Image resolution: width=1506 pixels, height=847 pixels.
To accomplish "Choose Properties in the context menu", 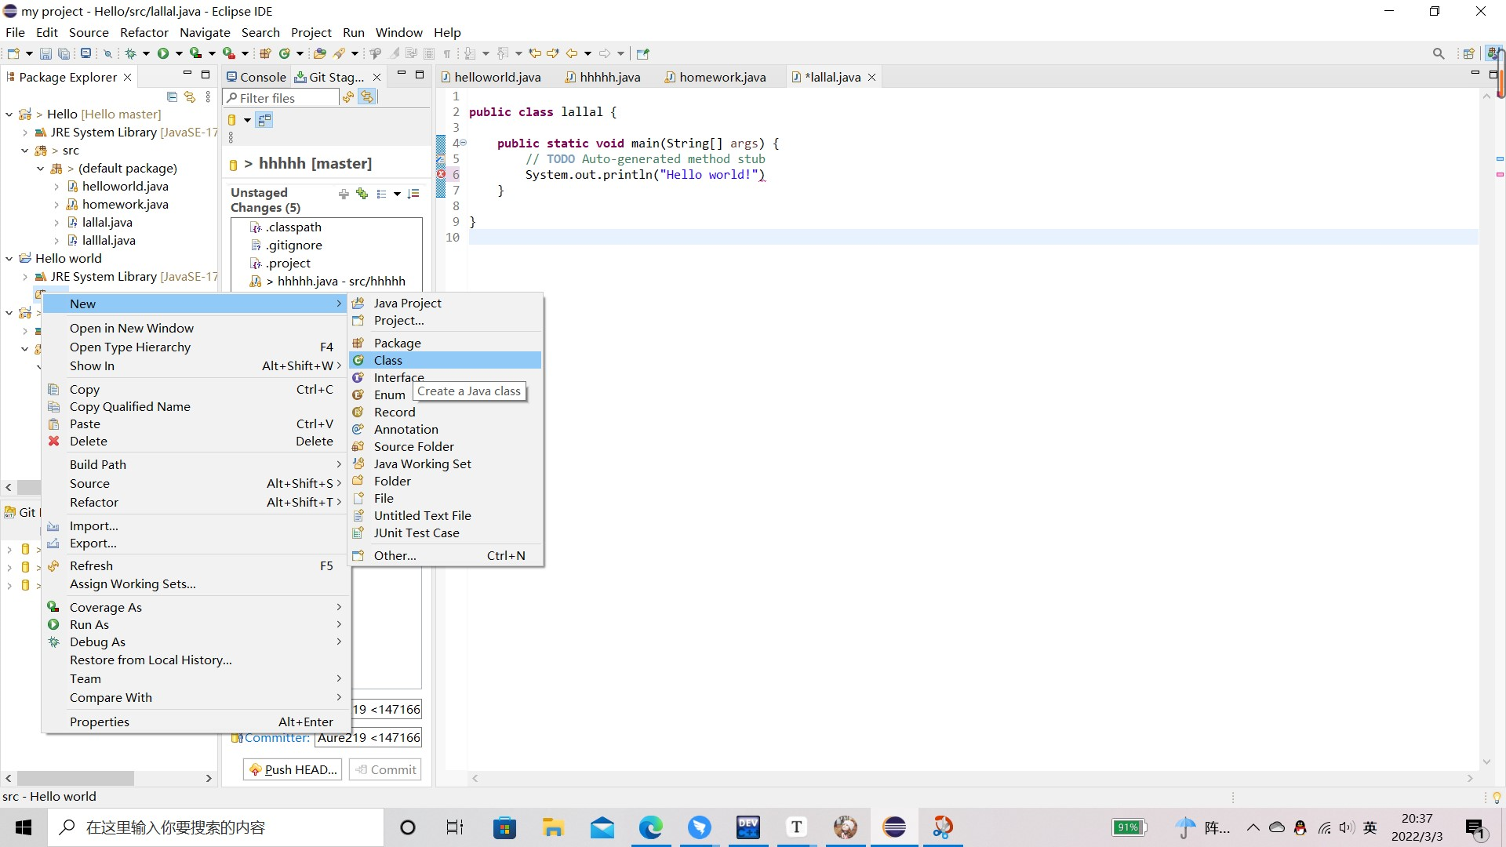I will [x=195, y=722].
